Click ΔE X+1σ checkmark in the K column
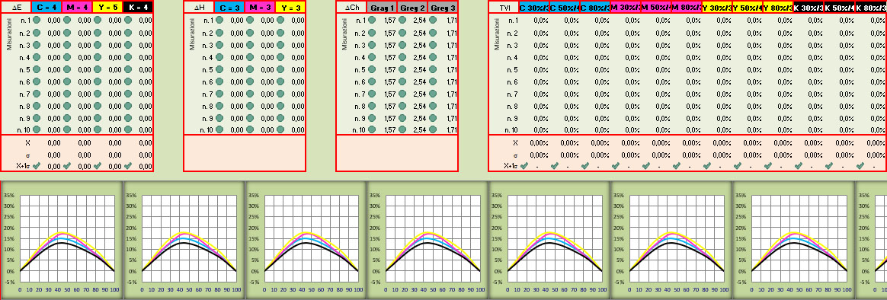This screenshot has height=300, width=887. (129, 166)
